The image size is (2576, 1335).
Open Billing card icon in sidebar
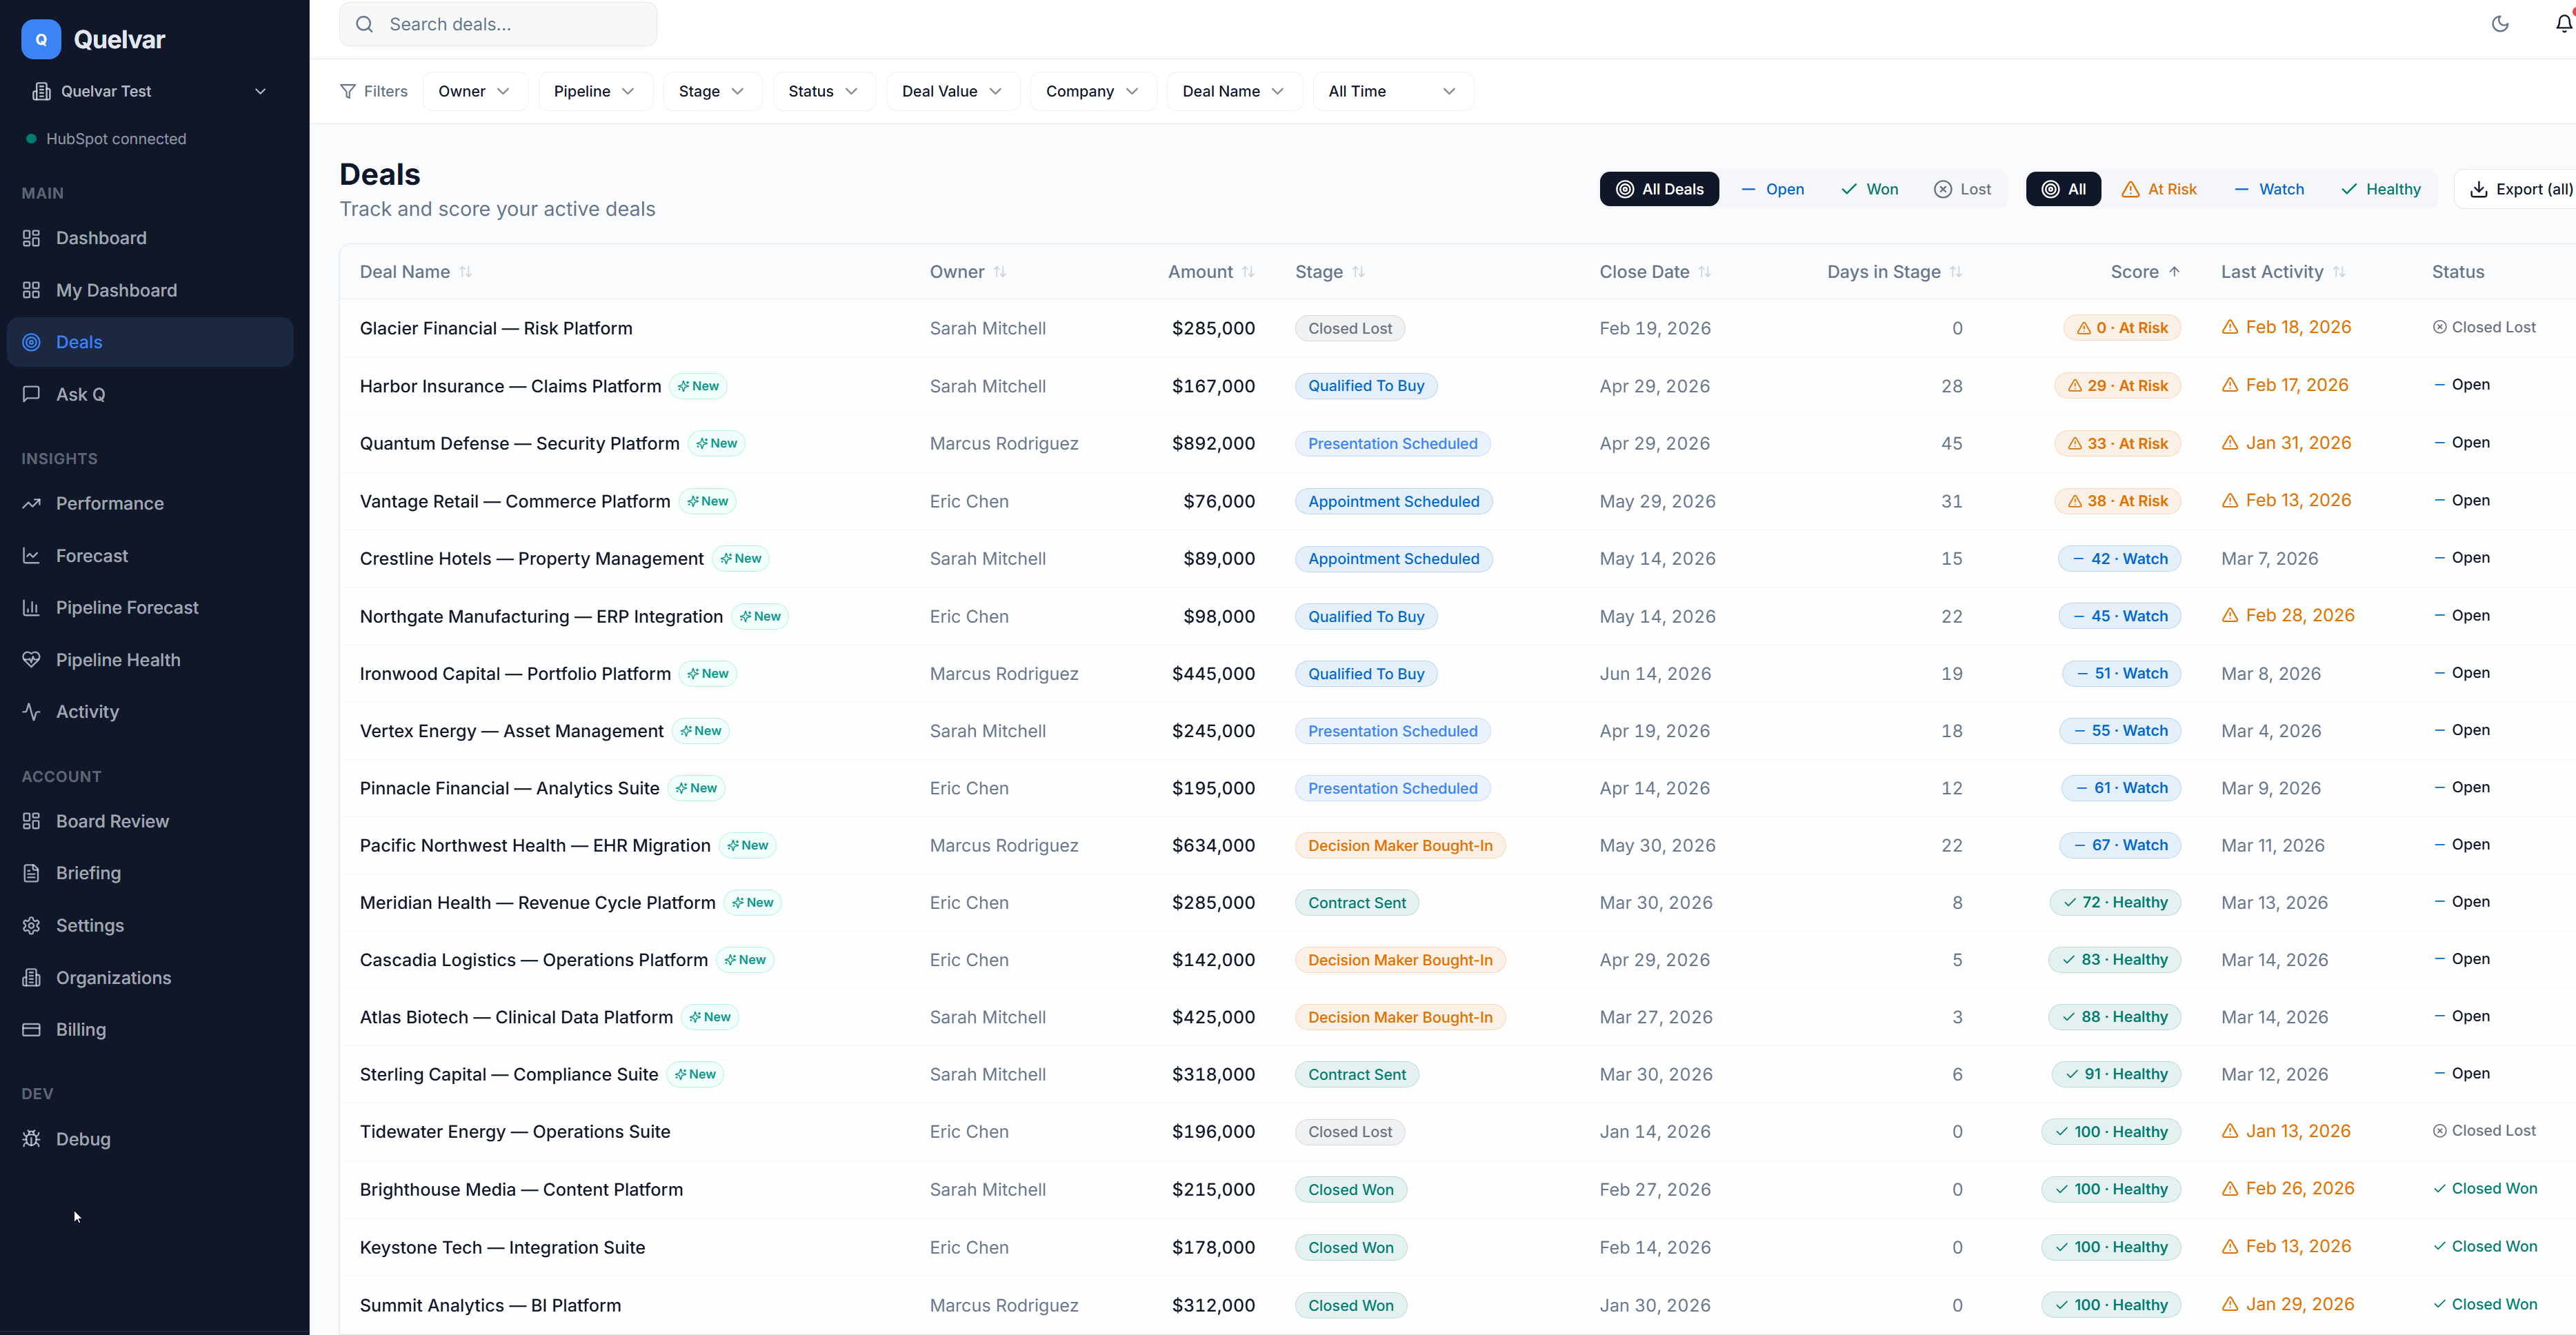(x=31, y=1030)
